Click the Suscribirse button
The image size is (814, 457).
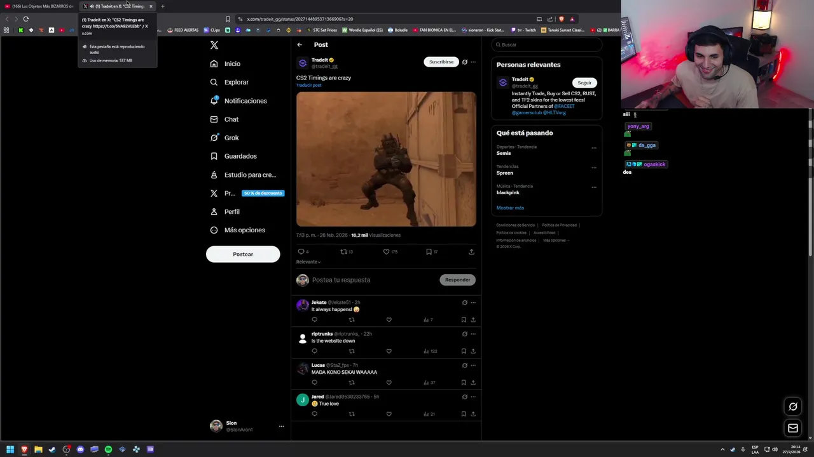[x=441, y=62]
